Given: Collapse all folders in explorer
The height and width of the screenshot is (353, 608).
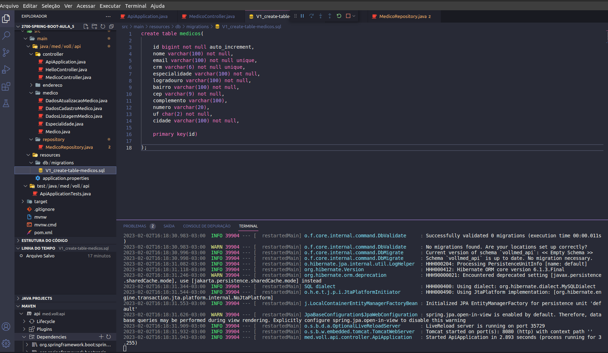Looking at the screenshot, I should click(111, 26).
